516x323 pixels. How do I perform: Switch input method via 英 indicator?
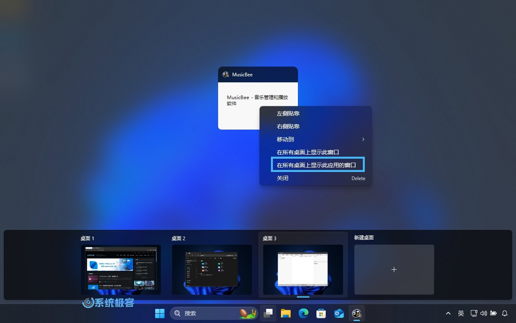[461, 313]
